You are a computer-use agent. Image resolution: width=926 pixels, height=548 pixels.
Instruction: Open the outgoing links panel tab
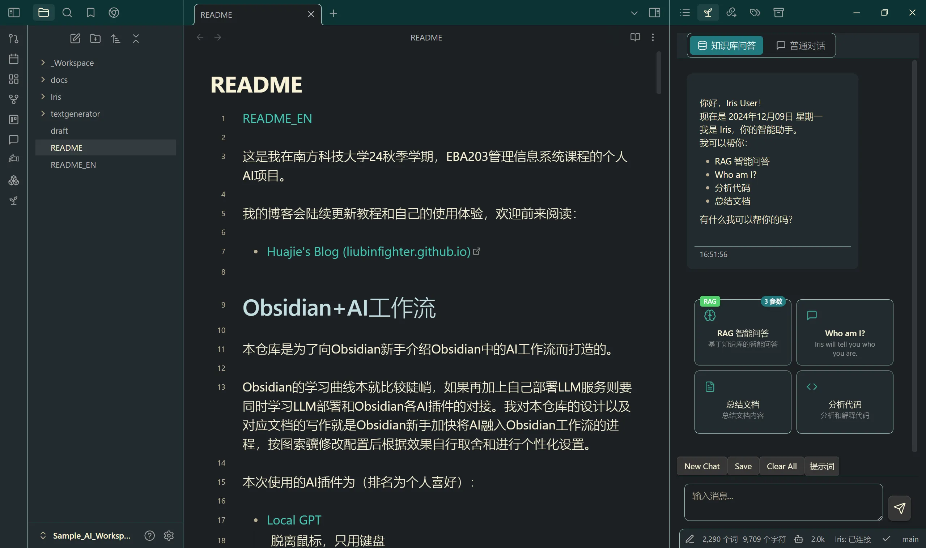tap(732, 13)
